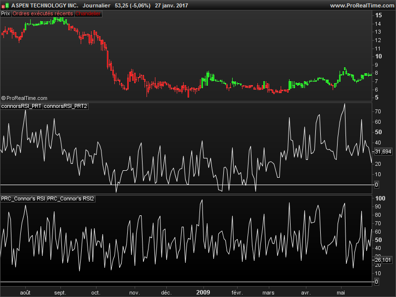Click the Journalier timeframe label
The height and width of the screenshot is (297, 396).
[x=97, y=5]
